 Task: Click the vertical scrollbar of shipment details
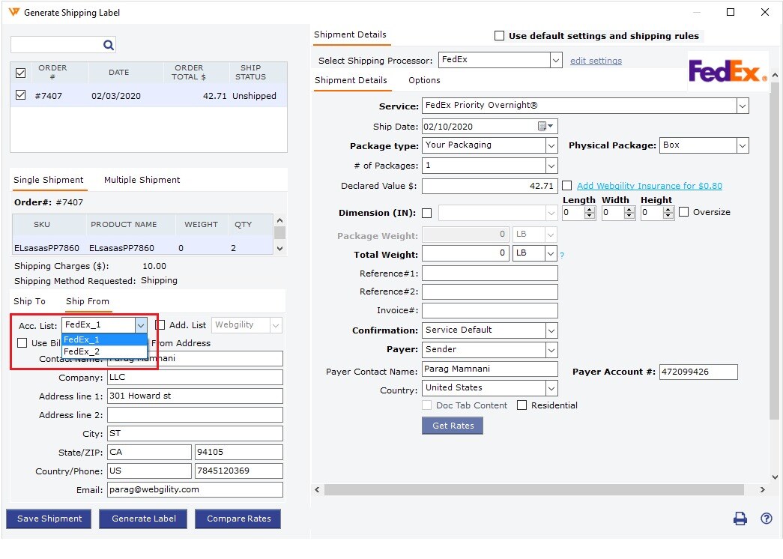click(774, 251)
